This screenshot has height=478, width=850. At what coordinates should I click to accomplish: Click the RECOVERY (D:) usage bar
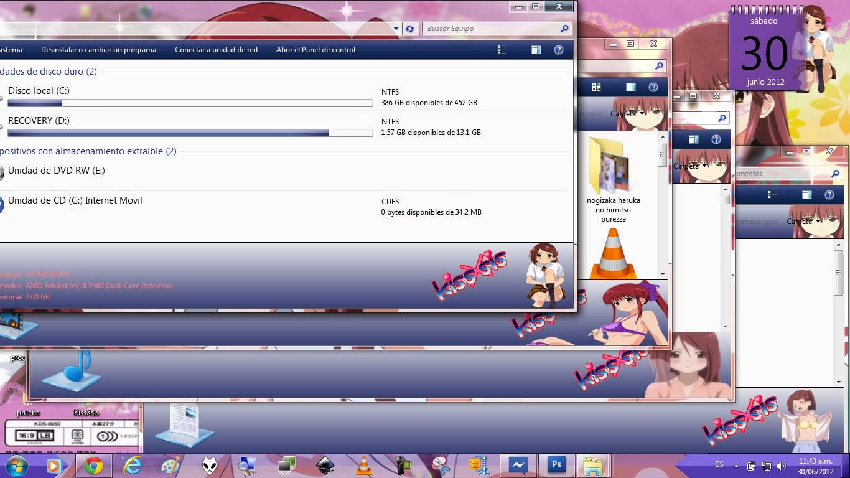click(x=190, y=133)
